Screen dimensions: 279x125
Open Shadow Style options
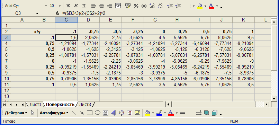[x=207, y=113]
